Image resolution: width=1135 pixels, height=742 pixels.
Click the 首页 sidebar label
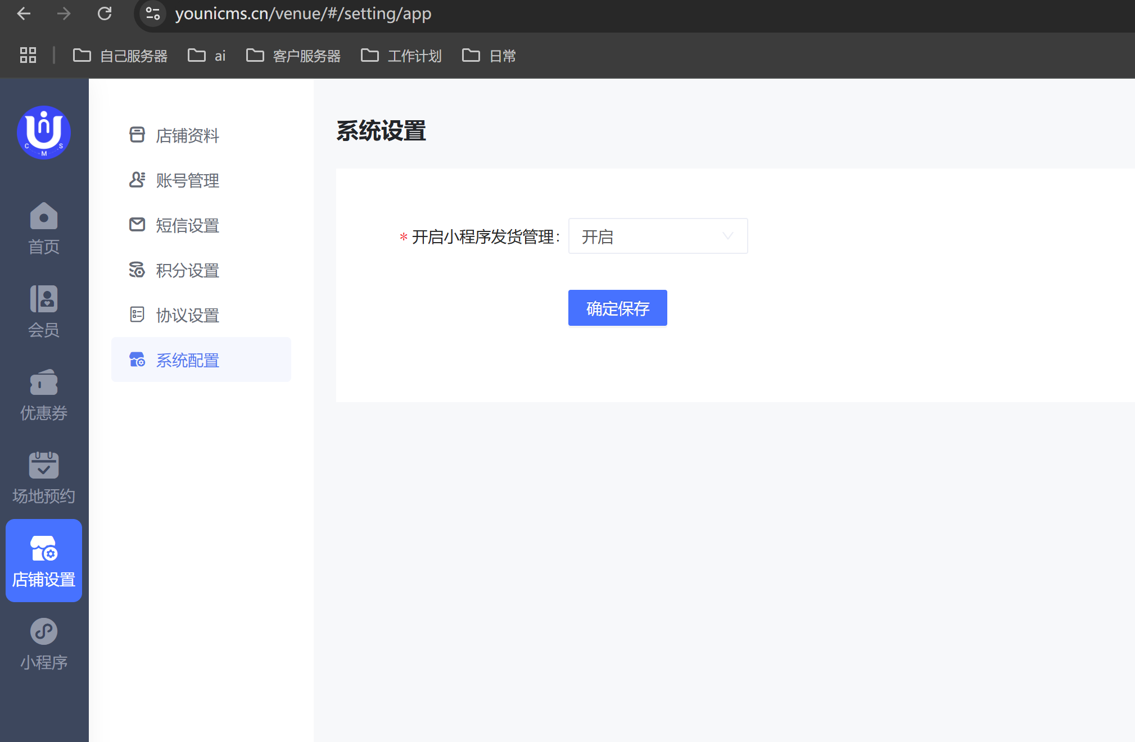click(44, 247)
